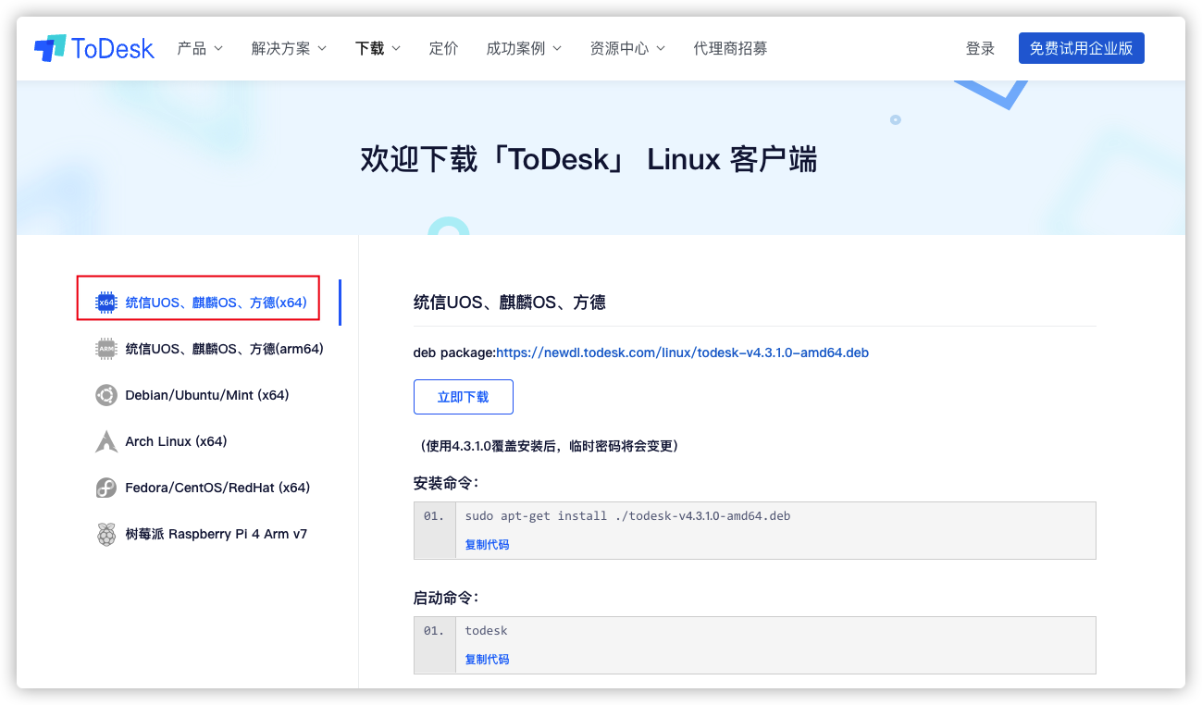
Task: Click the x64 chip icon for UOS
Action: 106,302
